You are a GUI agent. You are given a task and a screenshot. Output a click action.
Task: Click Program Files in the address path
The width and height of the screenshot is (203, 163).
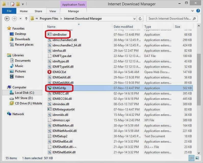coord(49,19)
